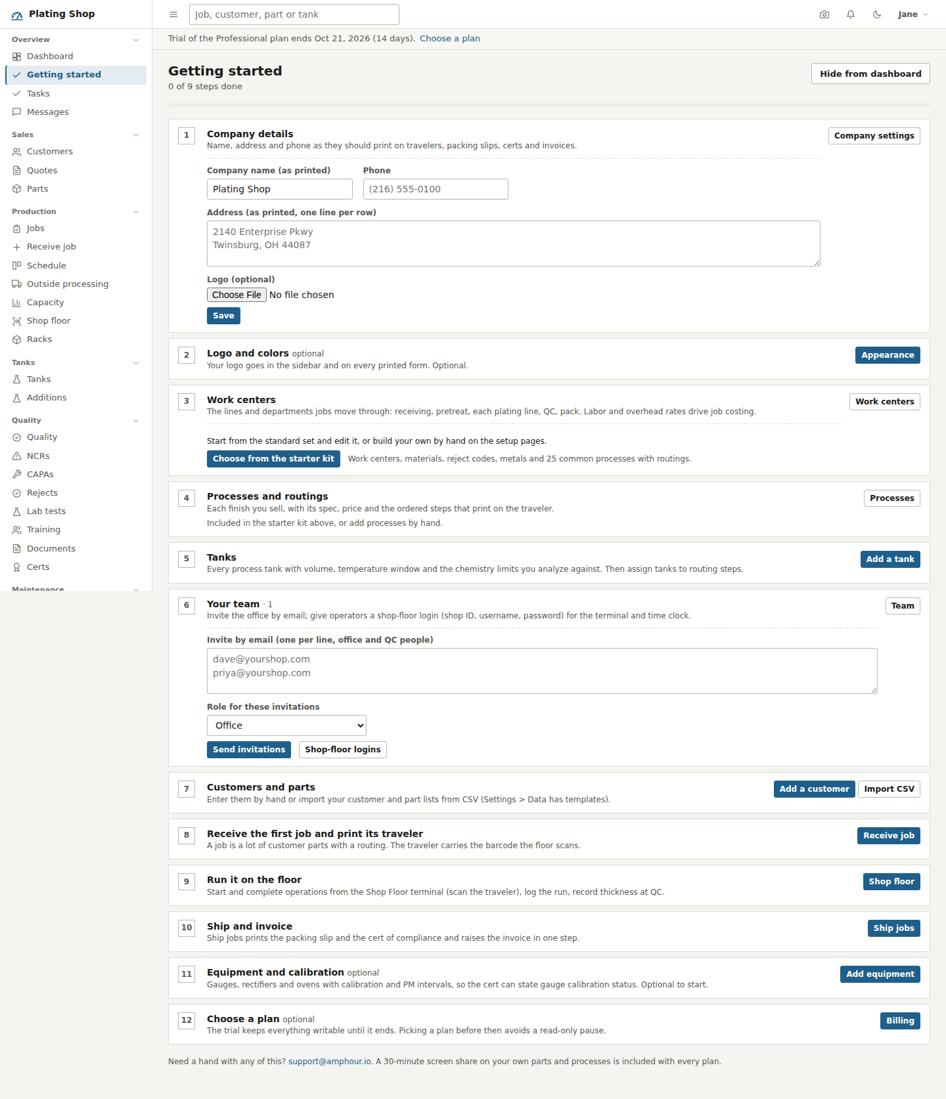The width and height of the screenshot is (946, 1099).
Task: Open the camera icon in the top bar
Action: (x=824, y=14)
